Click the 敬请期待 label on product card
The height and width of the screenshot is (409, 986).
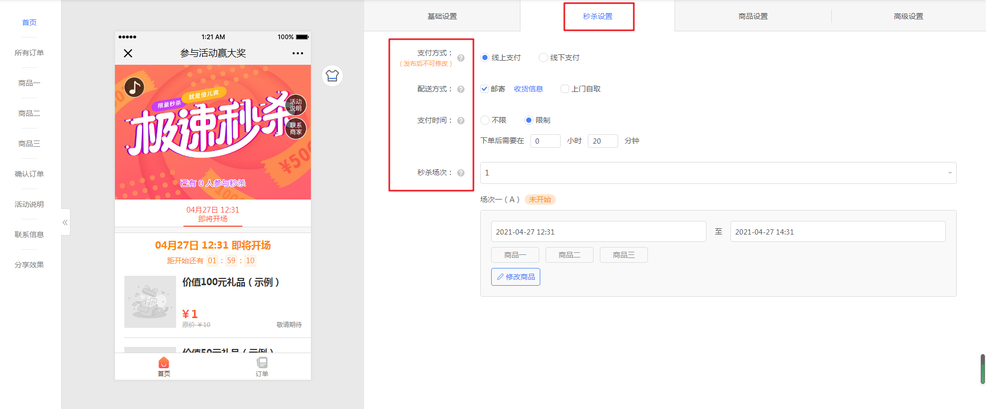(x=289, y=325)
